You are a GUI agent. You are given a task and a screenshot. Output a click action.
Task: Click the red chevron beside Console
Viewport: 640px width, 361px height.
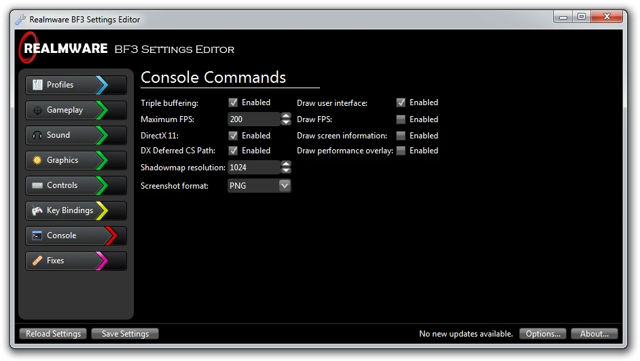(x=111, y=235)
